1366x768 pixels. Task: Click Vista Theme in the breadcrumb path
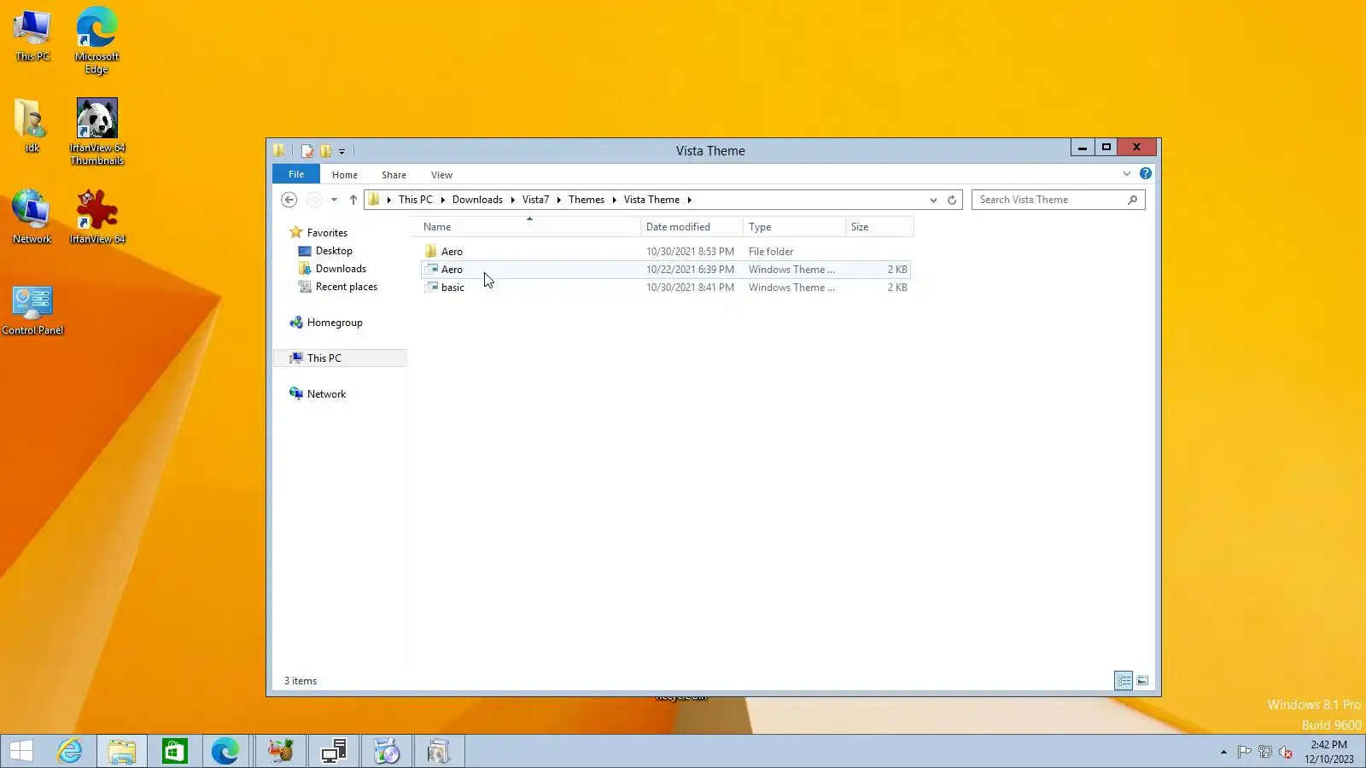[x=651, y=200]
